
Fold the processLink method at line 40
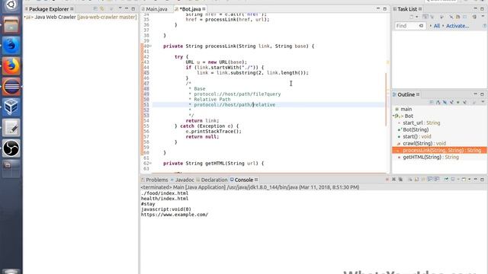coord(151,46)
